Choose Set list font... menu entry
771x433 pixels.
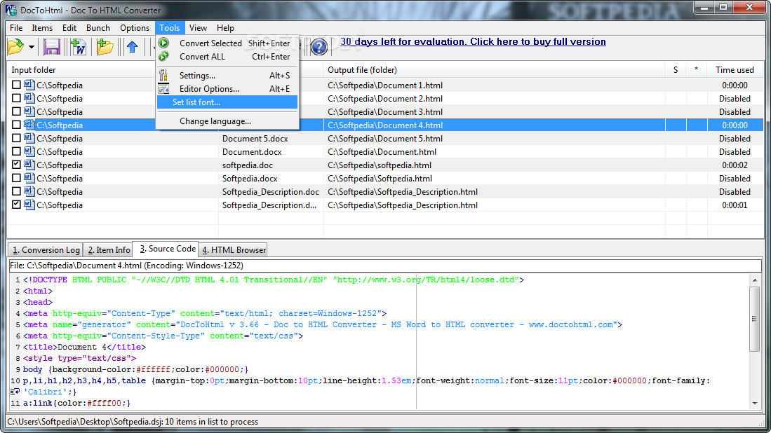coord(227,102)
